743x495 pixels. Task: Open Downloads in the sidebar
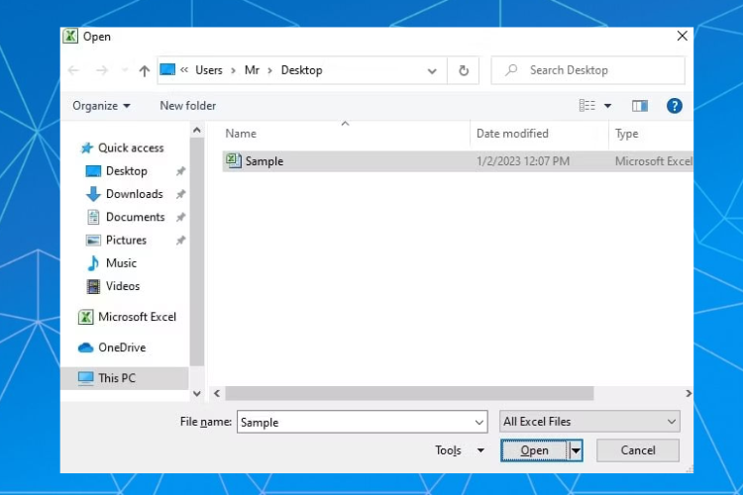click(x=134, y=194)
